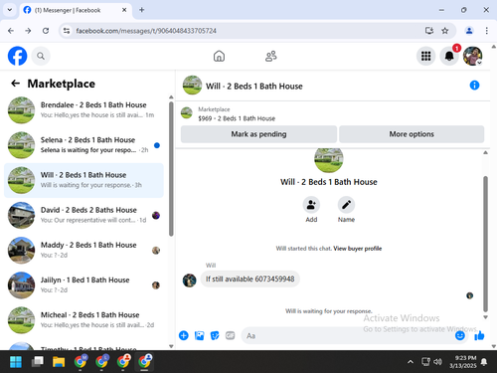Open the Facebook home logo

pyautogui.click(x=17, y=56)
